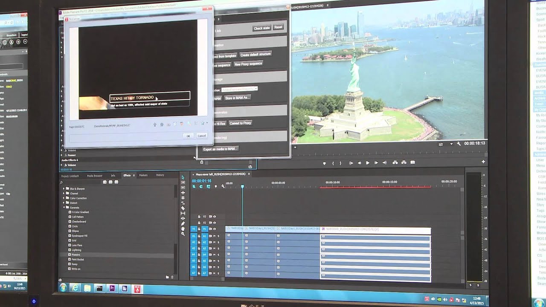Image resolution: width=546 pixels, height=307 pixels.
Task: Switch to the Markers tab
Action: click(x=143, y=175)
